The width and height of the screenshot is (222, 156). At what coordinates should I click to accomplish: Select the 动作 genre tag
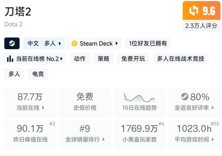(x=80, y=58)
